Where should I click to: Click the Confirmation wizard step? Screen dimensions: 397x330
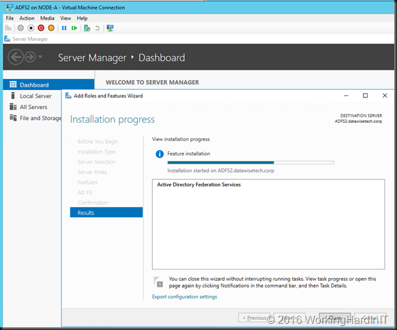pos(93,202)
